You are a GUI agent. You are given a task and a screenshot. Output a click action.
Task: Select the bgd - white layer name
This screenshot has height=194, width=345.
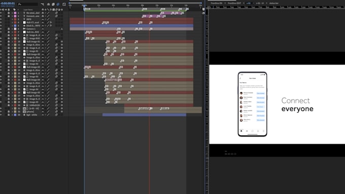32,114
